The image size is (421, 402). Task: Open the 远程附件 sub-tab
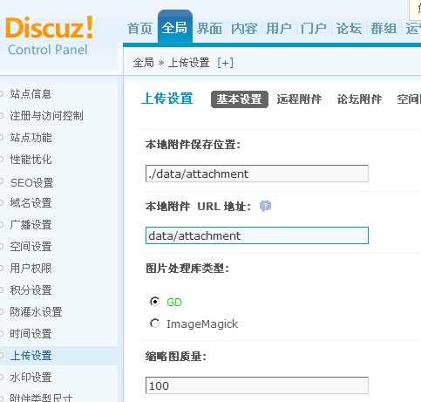point(299,99)
